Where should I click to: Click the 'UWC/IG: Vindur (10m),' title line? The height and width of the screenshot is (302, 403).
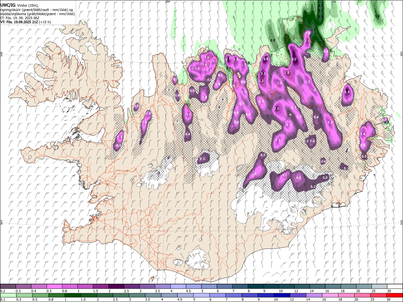20,5
